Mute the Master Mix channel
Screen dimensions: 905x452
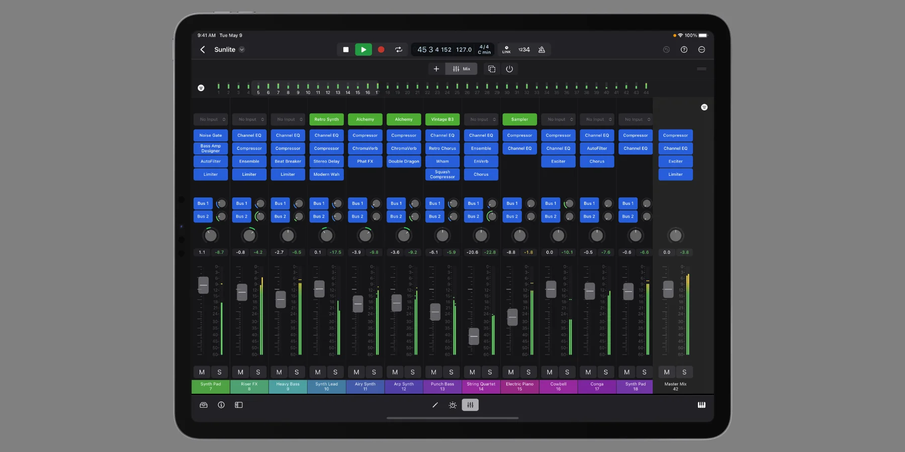[667, 372]
